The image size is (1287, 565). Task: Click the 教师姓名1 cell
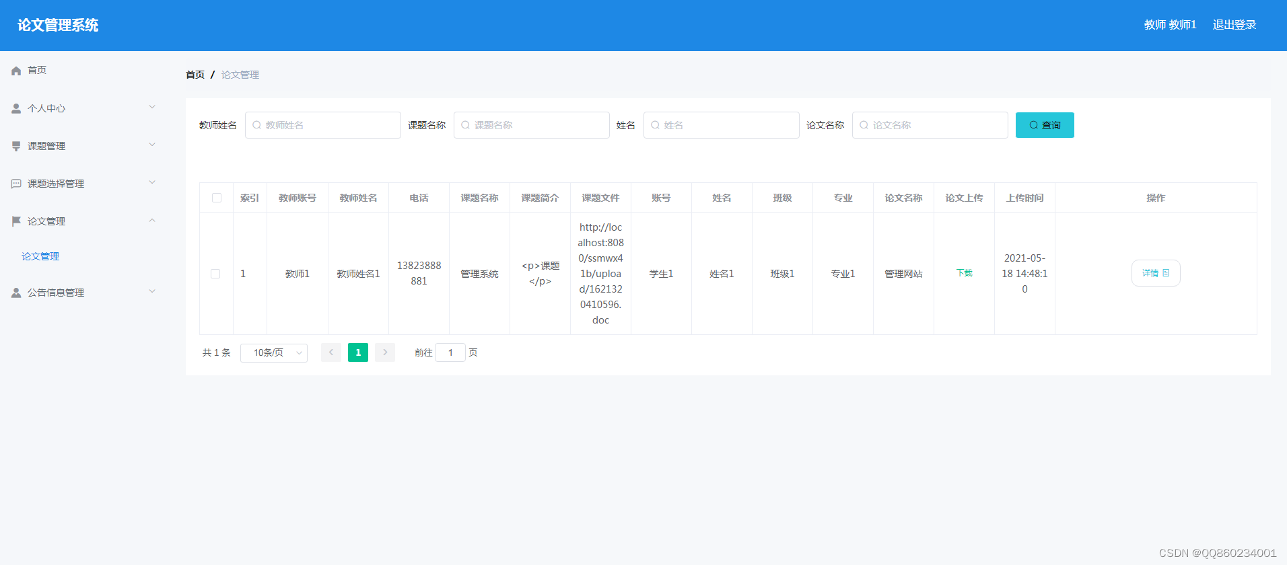[358, 274]
